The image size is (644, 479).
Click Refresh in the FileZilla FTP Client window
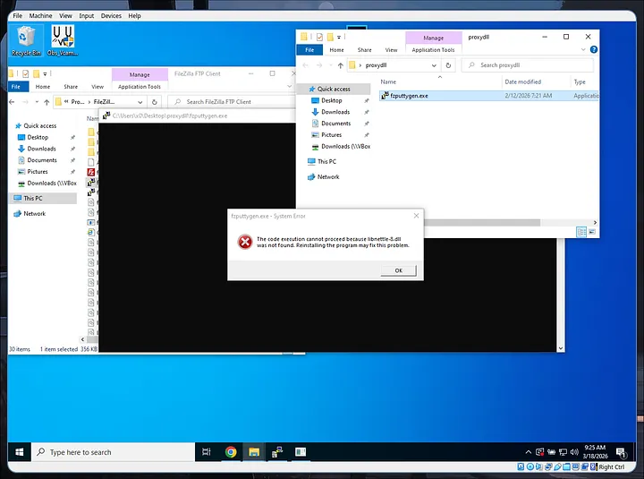(155, 102)
